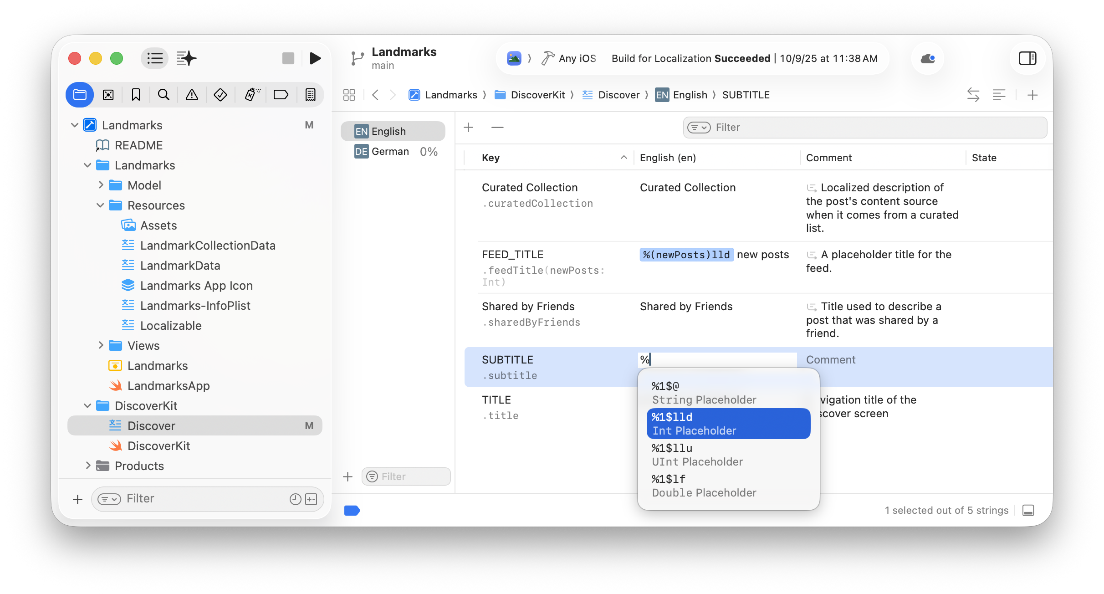This screenshot has height=594, width=1104.
Task: Choose the Double Placeholder suggestion
Action: point(728,486)
